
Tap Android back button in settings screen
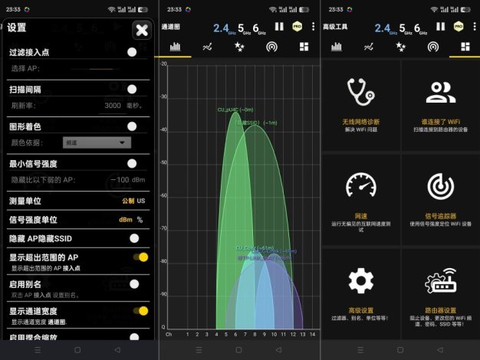tap(117, 350)
